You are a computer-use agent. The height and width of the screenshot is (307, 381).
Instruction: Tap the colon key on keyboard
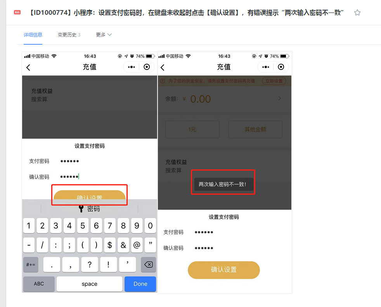(x=55, y=245)
